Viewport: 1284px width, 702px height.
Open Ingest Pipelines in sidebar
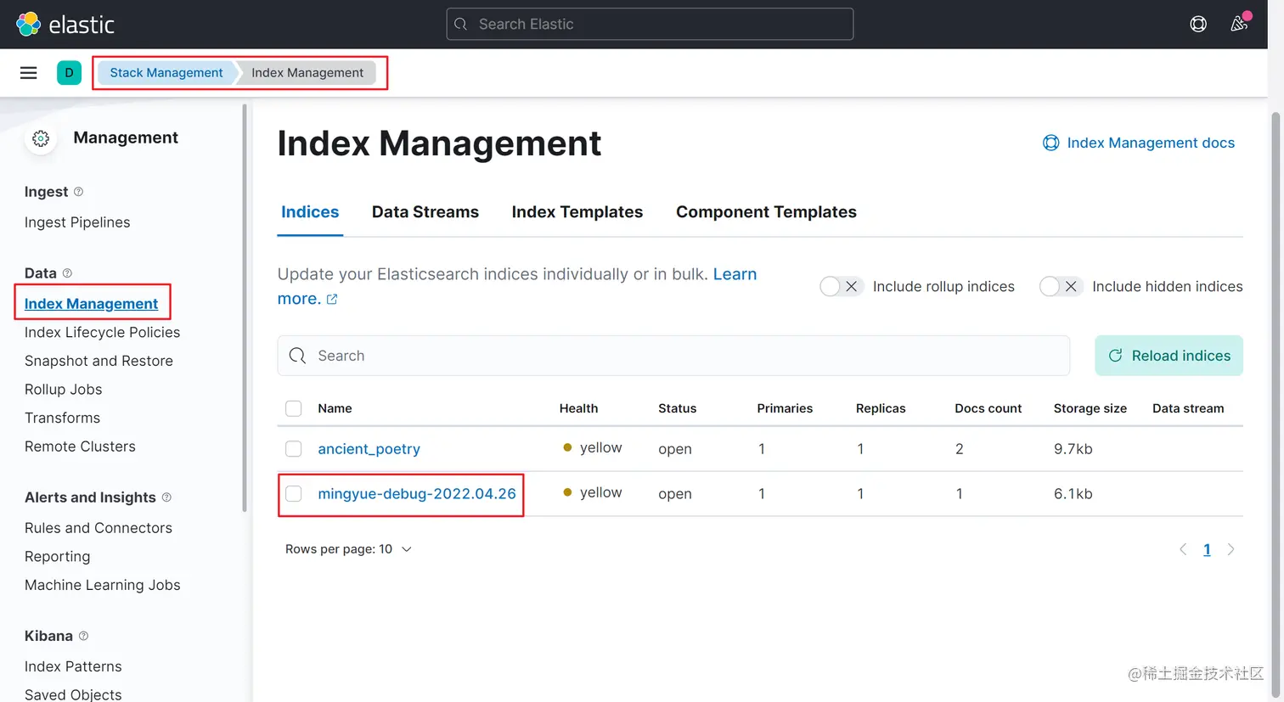(77, 222)
